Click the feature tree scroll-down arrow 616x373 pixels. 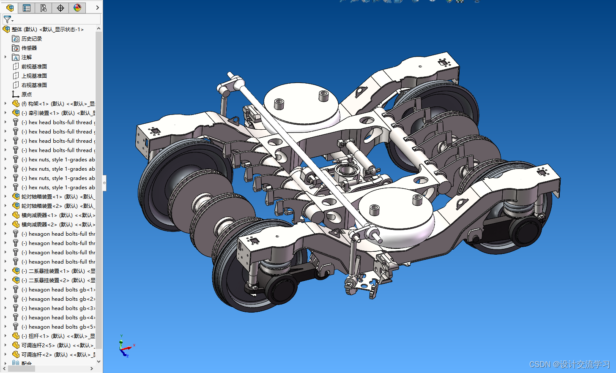[99, 362]
